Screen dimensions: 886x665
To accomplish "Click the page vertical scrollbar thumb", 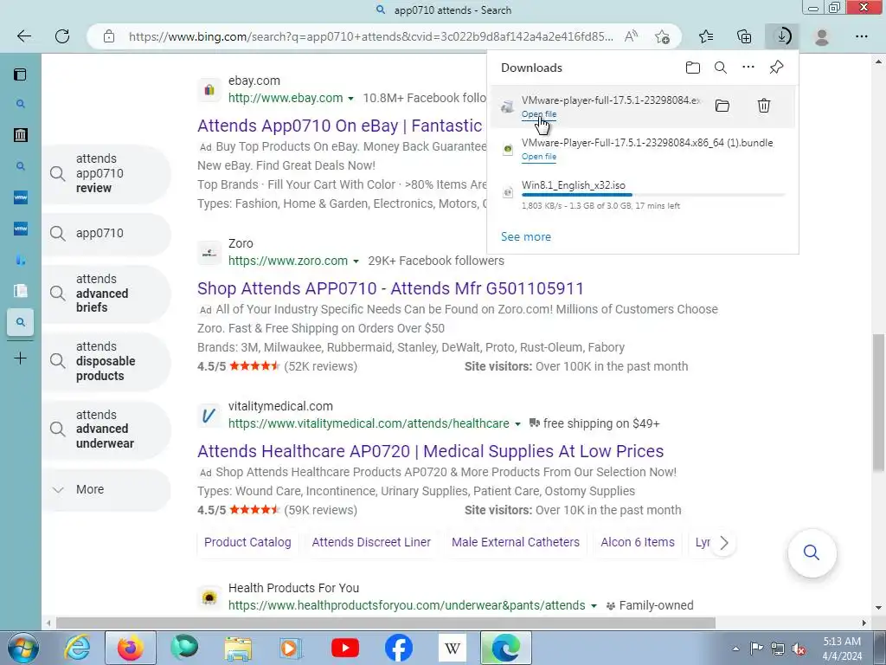I will pyautogui.click(x=879, y=402).
